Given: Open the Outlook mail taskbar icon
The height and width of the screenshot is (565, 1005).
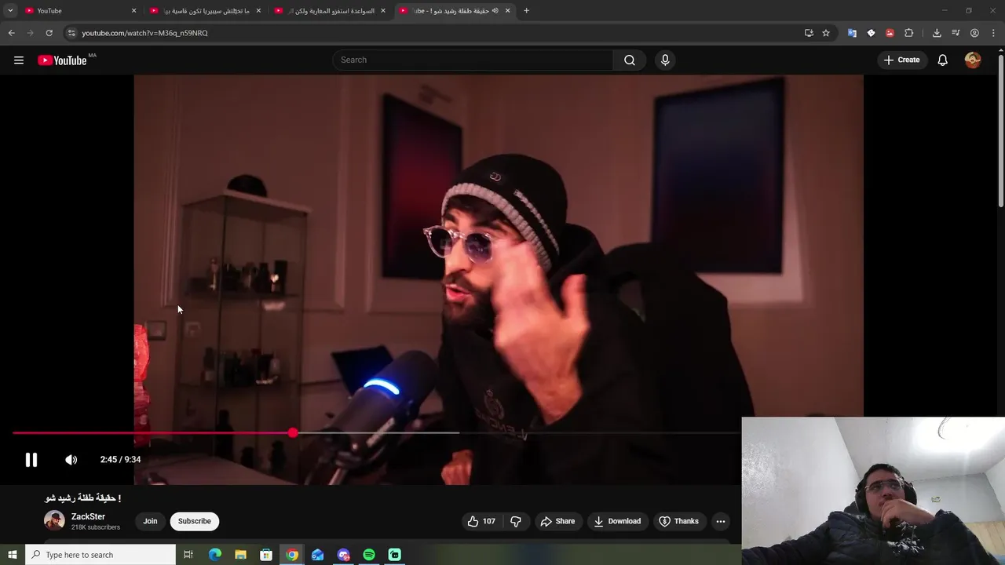Looking at the screenshot, I should [317, 555].
